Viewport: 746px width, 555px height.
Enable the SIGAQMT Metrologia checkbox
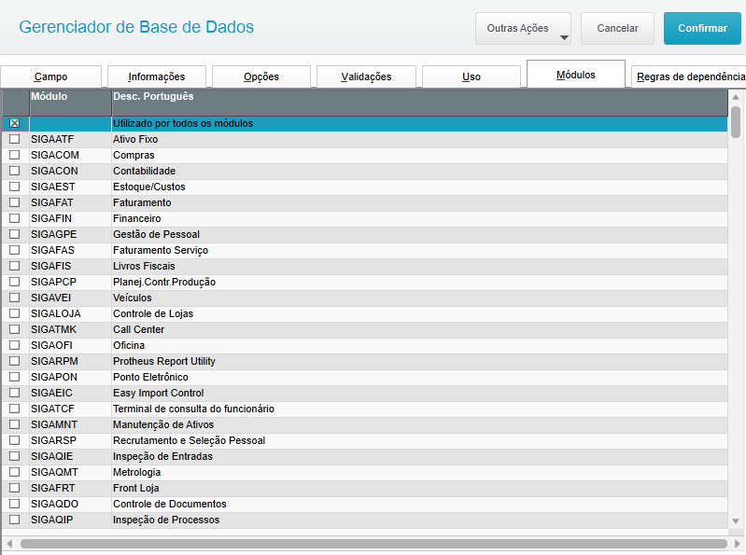(x=15, y=472)
